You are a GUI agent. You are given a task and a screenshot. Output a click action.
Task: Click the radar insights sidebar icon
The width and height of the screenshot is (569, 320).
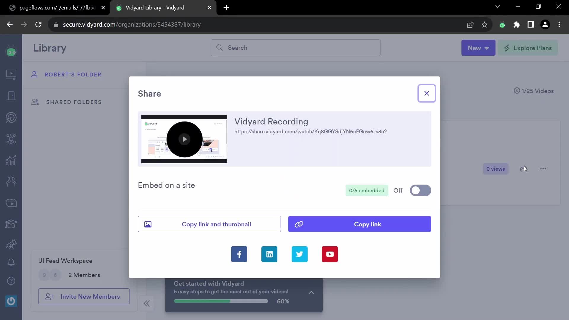(x=11, y=117)
